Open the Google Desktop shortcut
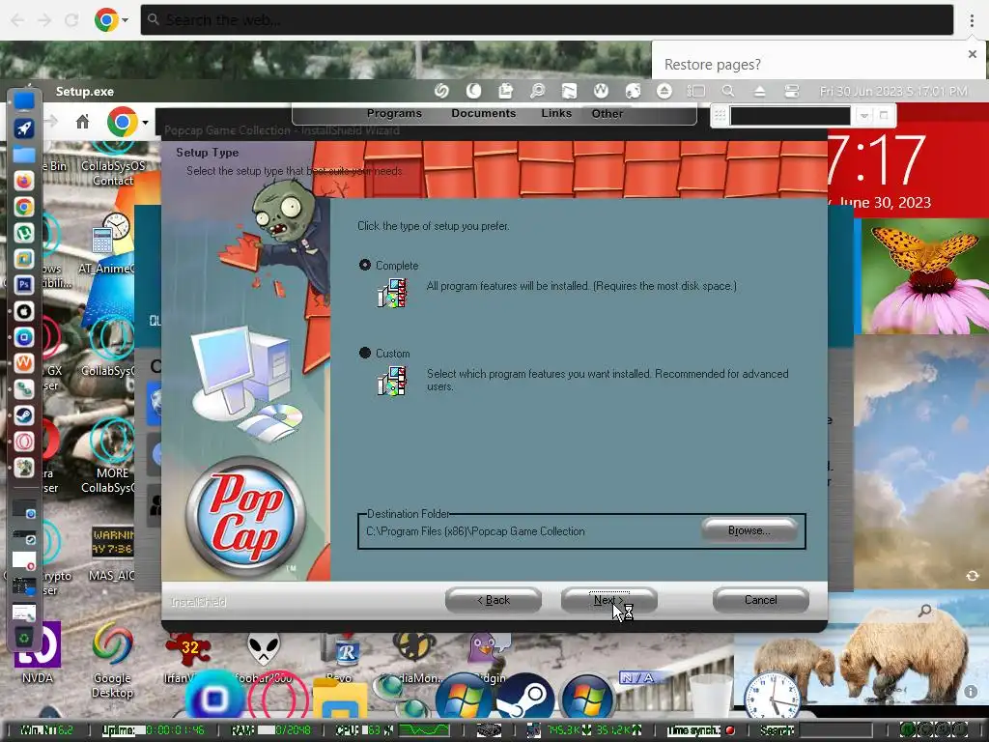The image size is (989, 742). click(112, 660)
